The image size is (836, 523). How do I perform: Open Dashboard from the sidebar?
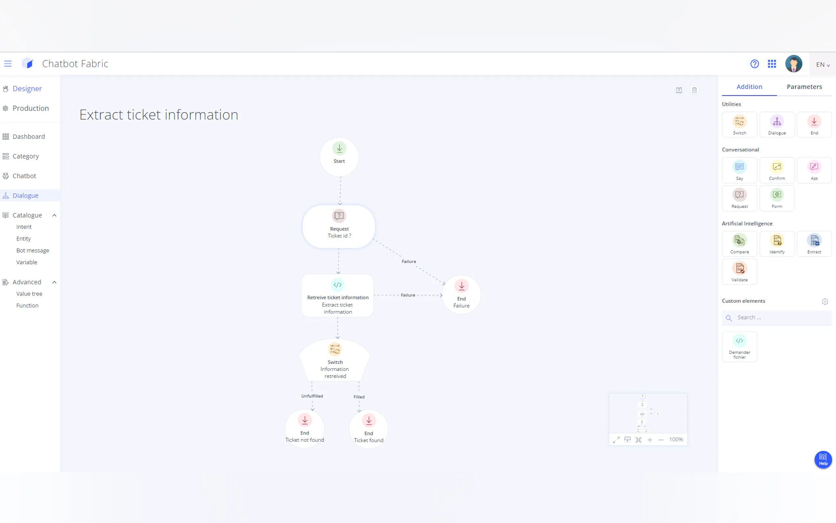[29, 137]
